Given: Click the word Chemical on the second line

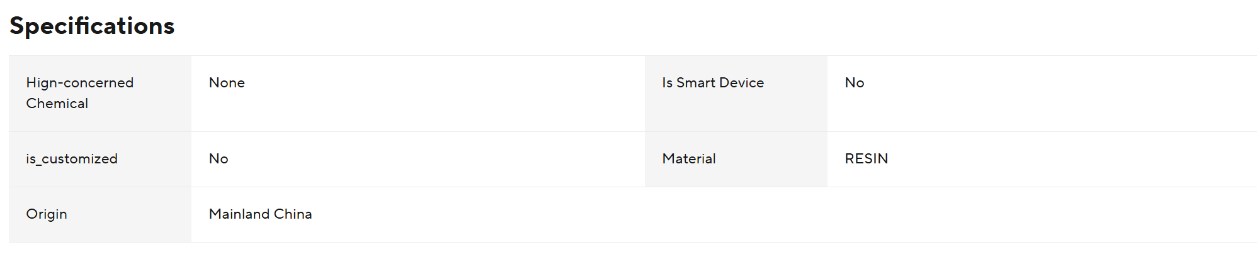Looking at the screenshot, I should point(57,104).
